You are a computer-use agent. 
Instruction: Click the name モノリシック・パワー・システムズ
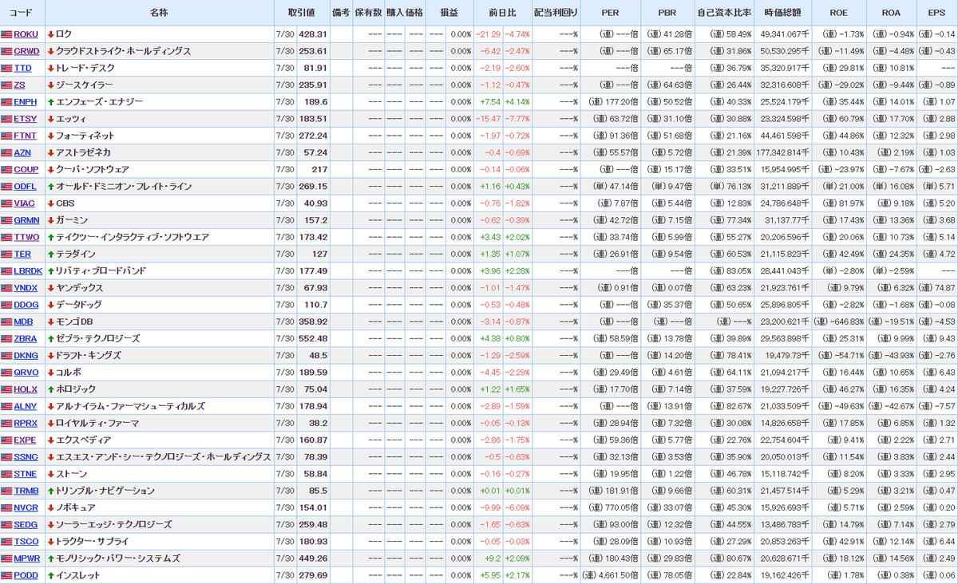(x=118, y=558)
